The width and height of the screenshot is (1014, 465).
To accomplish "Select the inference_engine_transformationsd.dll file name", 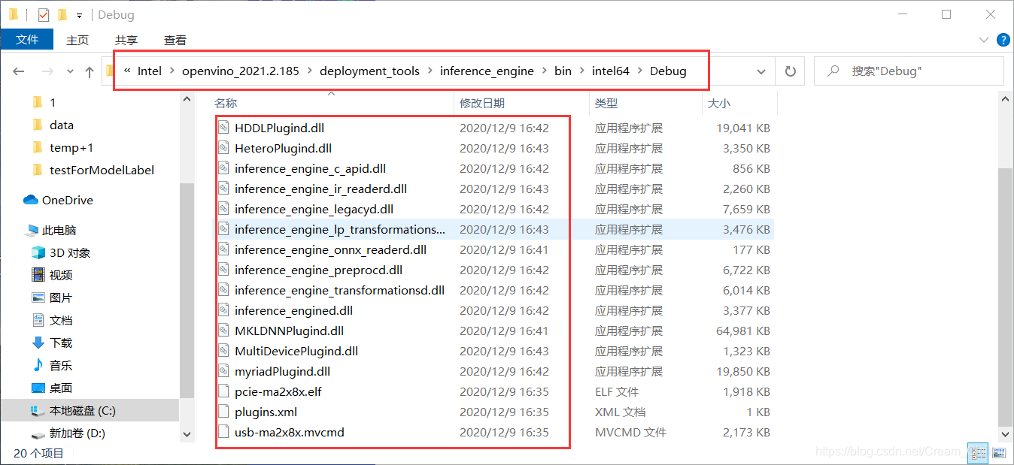I will [339, 291].
